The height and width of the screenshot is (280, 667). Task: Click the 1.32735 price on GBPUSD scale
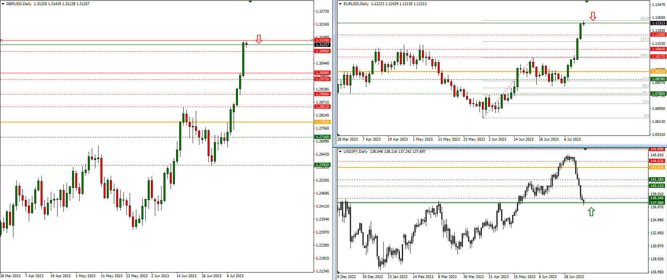point(322,11)
